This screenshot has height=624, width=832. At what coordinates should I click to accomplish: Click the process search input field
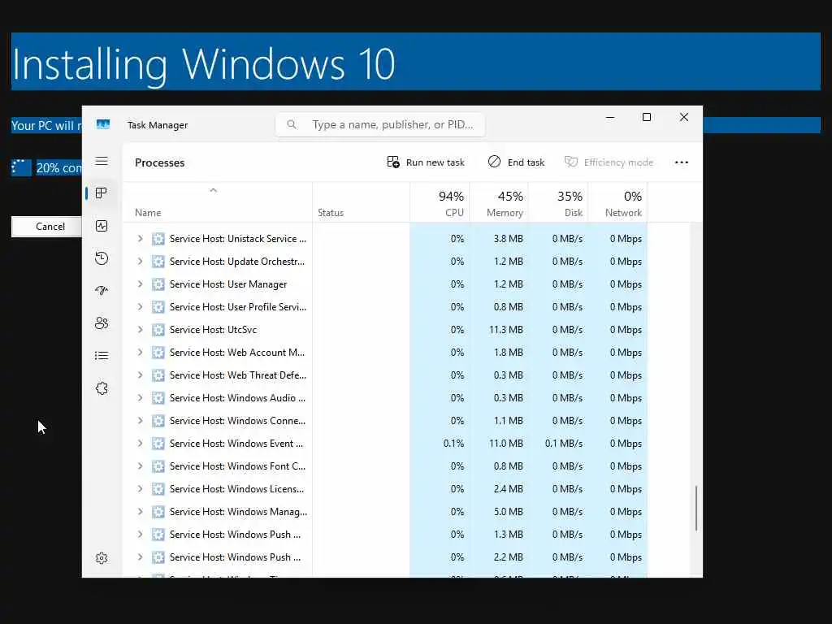pyautogui.click(x=380, y=124)
